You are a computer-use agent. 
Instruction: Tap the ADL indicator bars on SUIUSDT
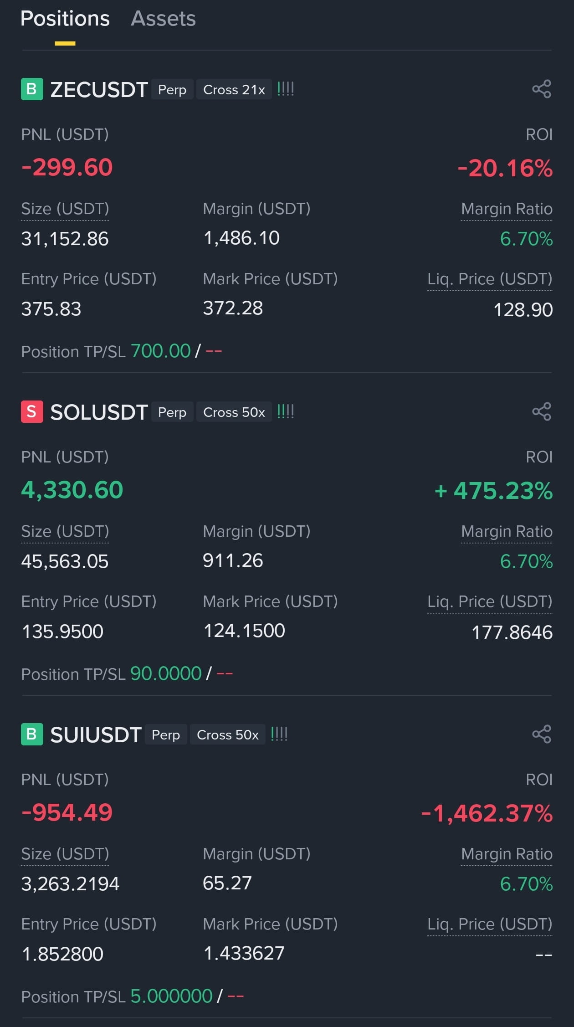(279, 734)
